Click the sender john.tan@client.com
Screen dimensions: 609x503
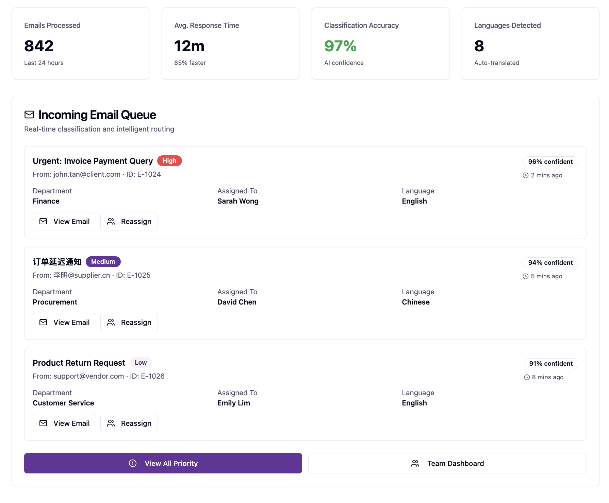(86, 174)
